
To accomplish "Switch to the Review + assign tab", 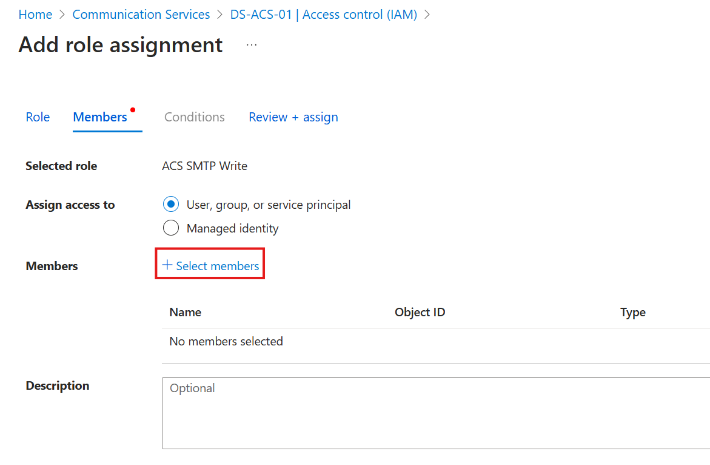I will pyautogui.click(x=293, y=117).
